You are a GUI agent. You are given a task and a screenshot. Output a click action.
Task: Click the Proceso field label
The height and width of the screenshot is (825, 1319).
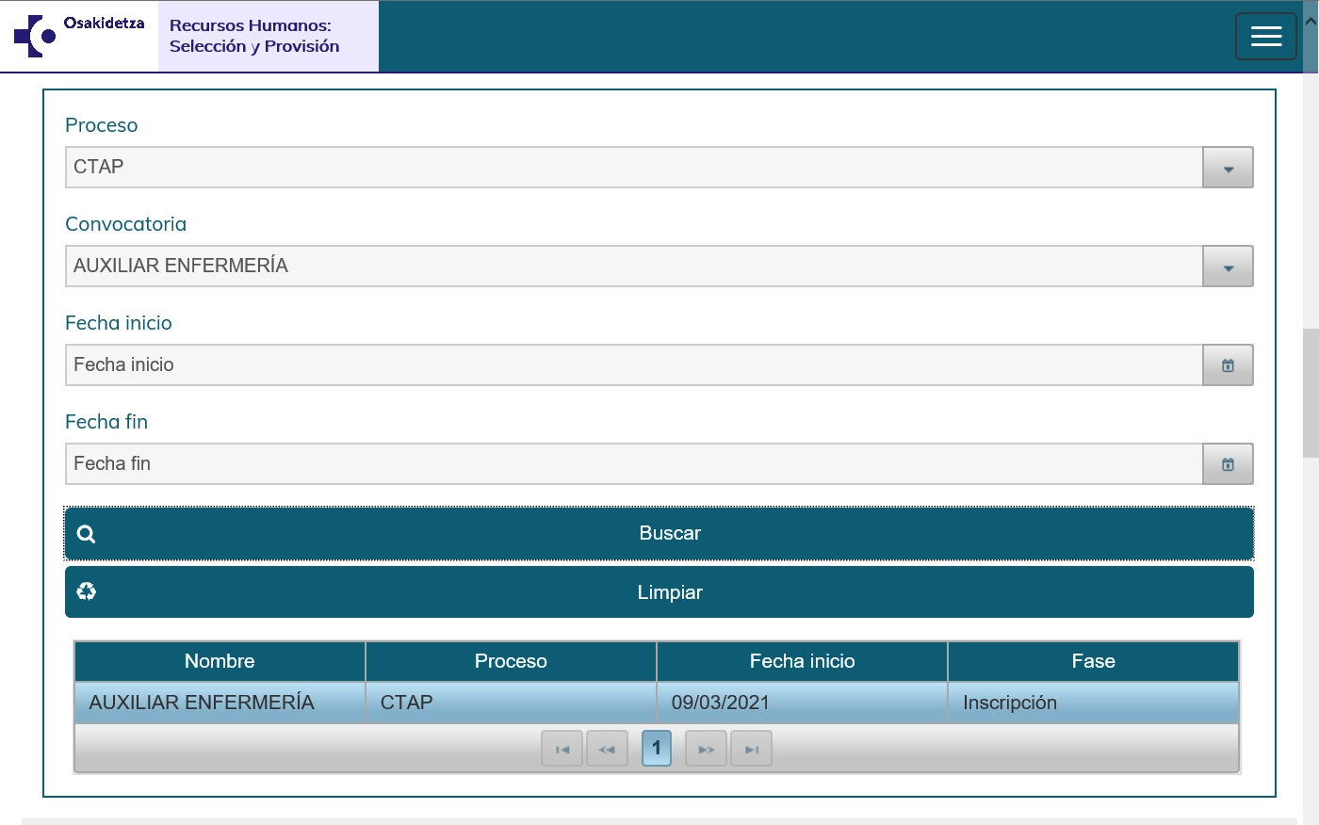tap(101, 125)
